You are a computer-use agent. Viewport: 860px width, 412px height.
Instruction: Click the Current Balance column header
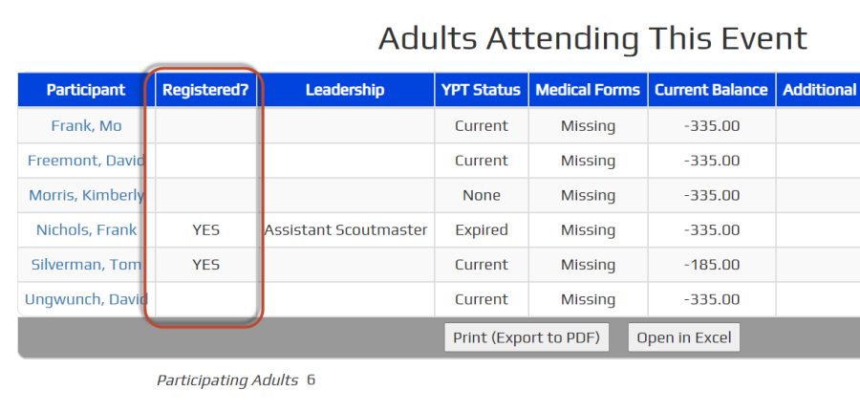(711, 90)
